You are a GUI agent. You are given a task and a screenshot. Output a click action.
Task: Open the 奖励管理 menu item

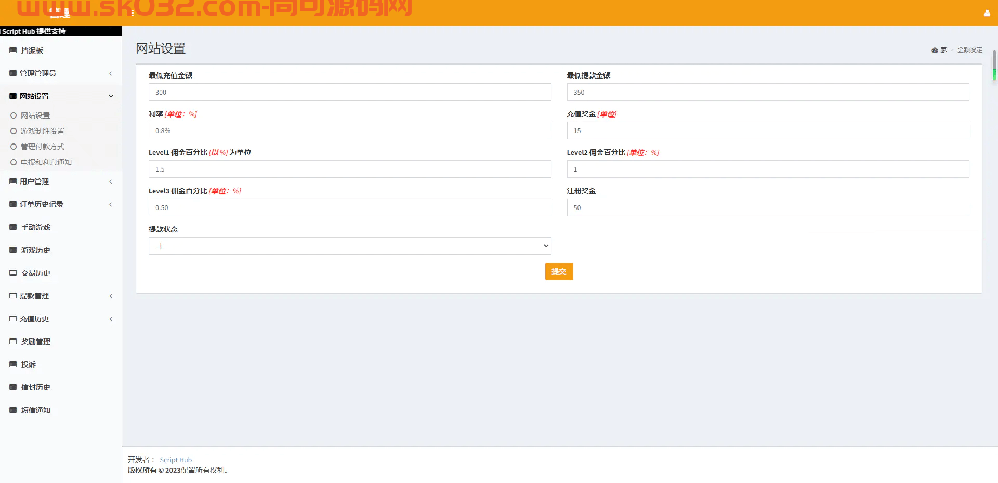[x=61, y=342]
